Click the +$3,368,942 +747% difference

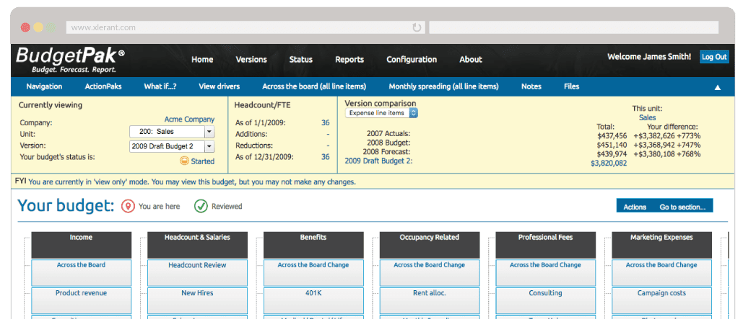666,145
